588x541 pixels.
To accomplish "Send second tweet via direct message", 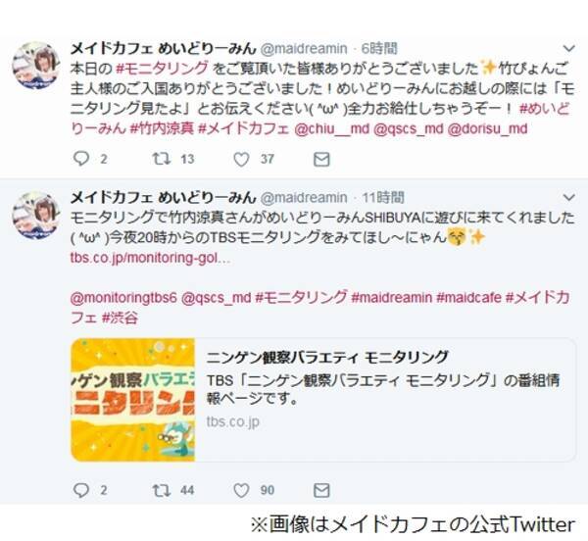I will [x=321, y=490].
